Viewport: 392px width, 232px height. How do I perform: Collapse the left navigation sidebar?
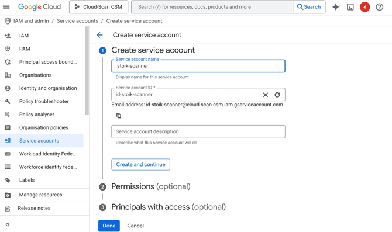8,224
